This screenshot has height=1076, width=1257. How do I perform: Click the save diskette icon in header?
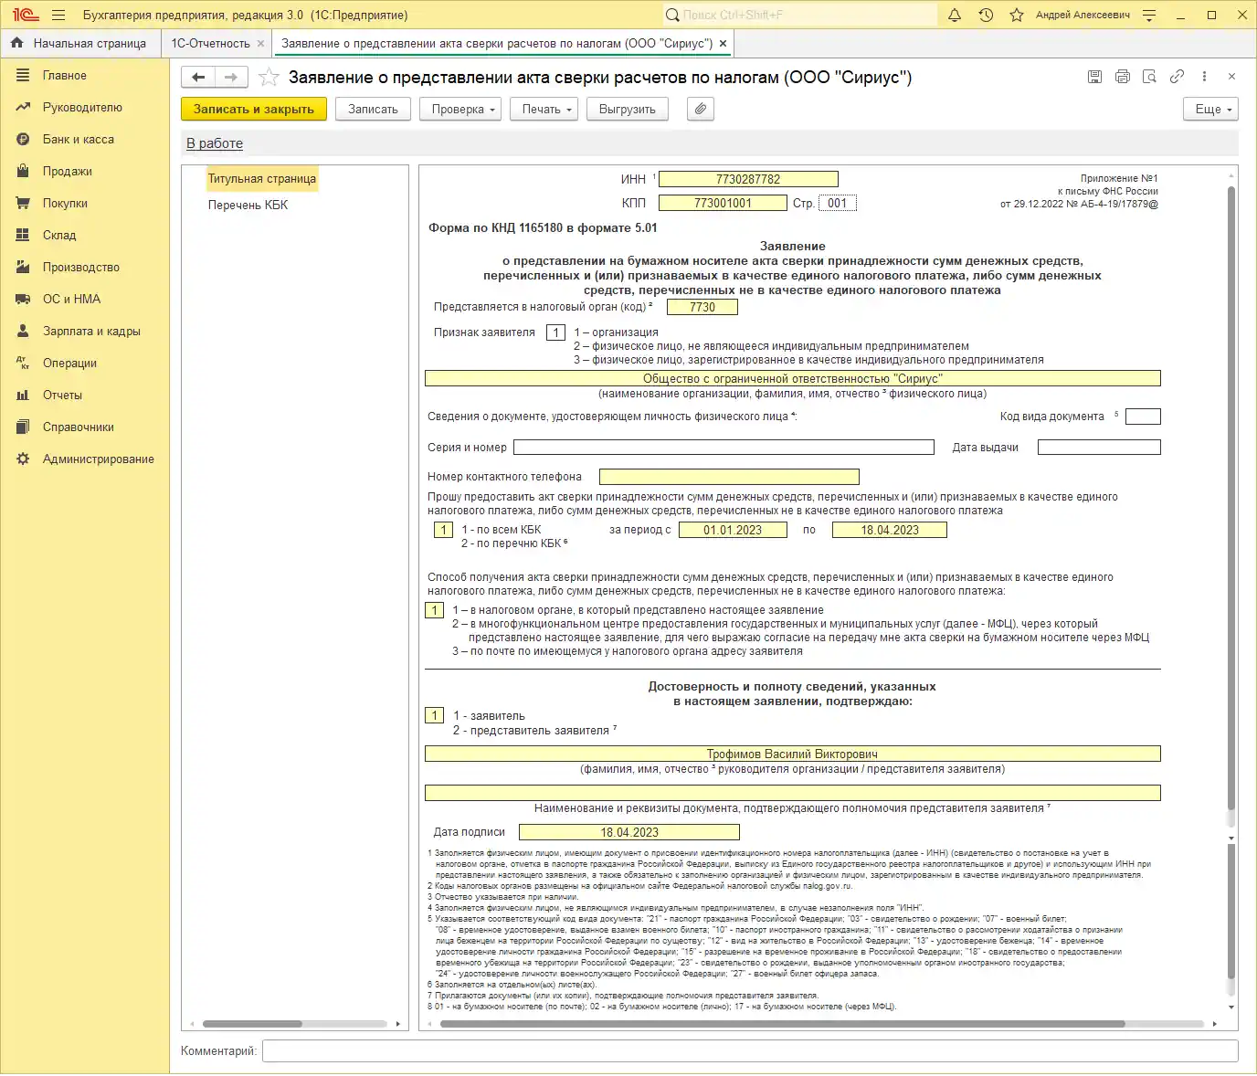click(x=1094, y=77)
